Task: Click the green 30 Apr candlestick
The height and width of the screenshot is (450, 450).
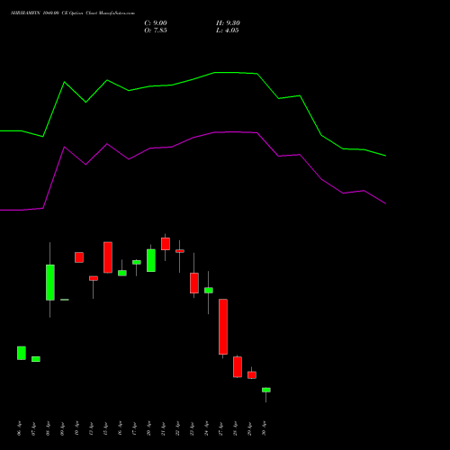Action: (x=266, y=390)
